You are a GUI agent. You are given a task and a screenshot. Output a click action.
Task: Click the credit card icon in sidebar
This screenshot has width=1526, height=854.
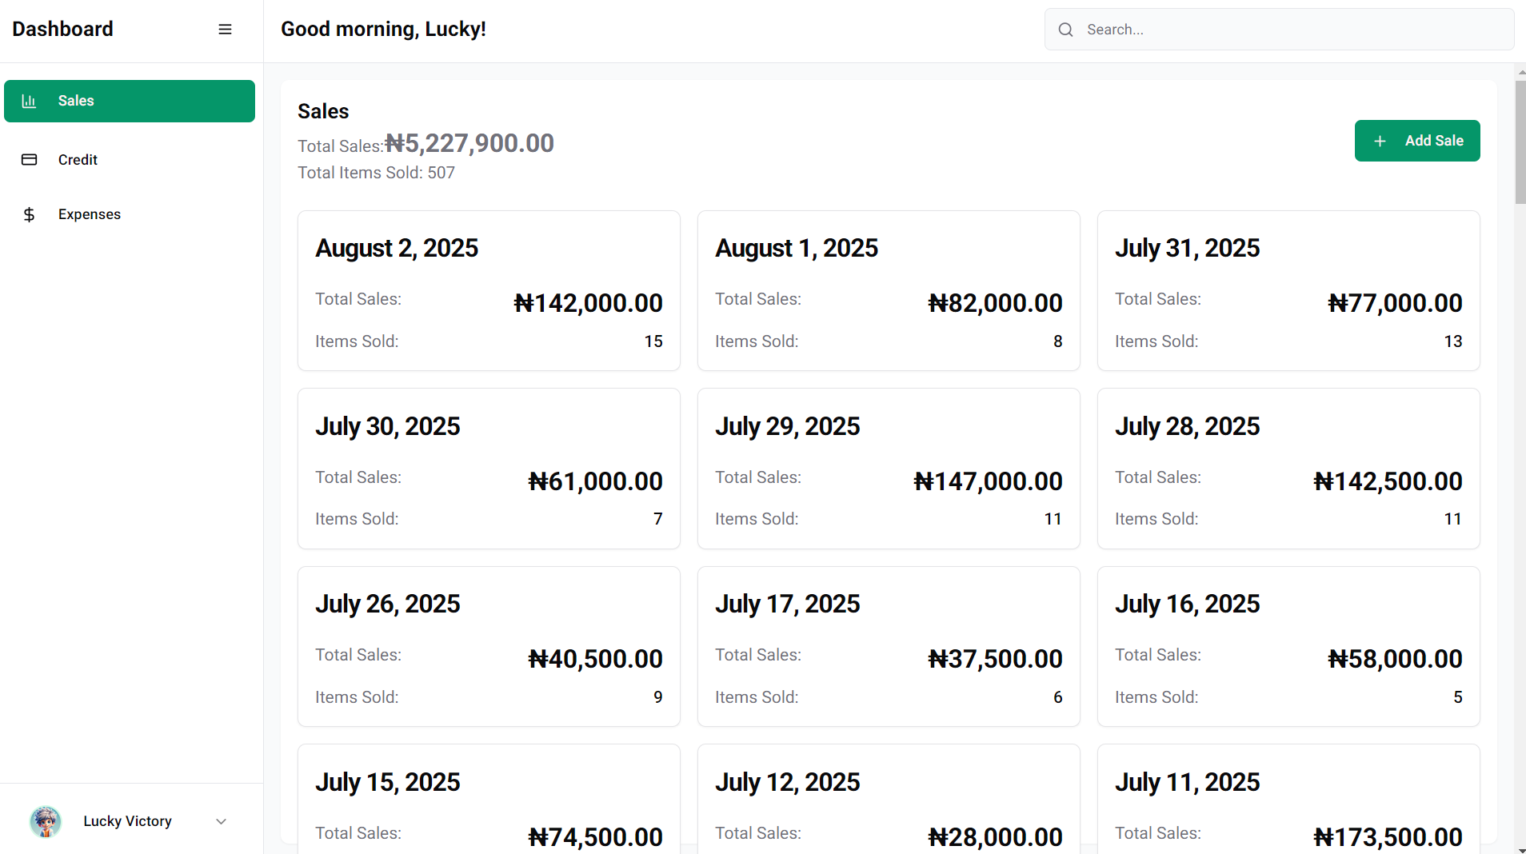coord(29,160)
